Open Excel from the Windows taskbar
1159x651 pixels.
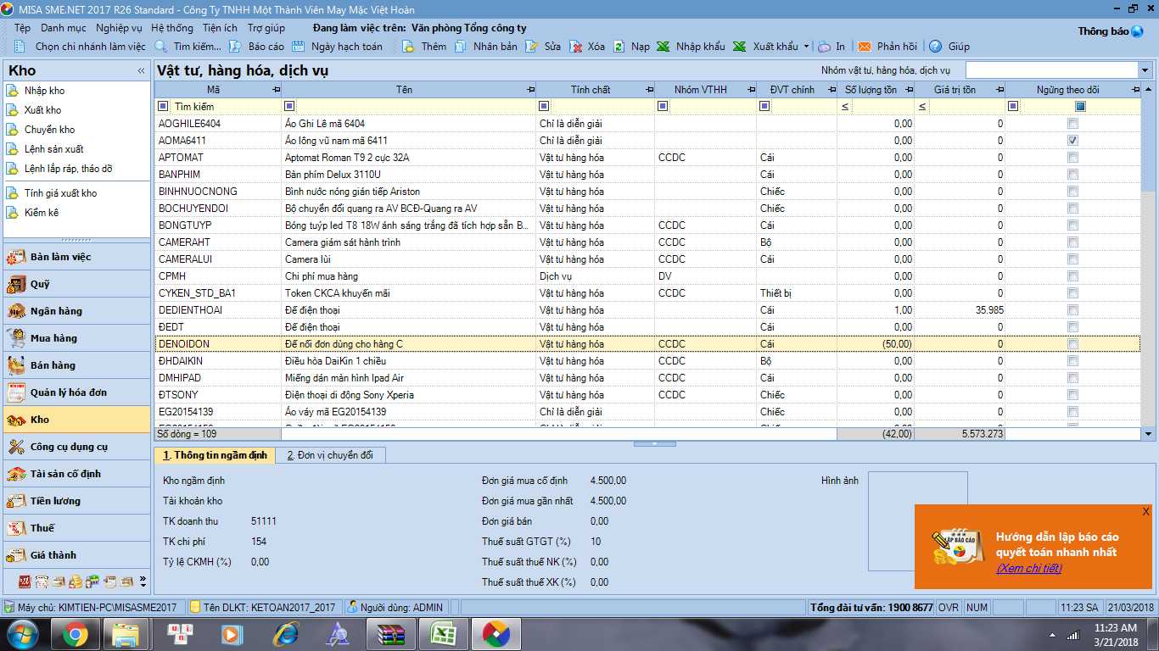442,634
